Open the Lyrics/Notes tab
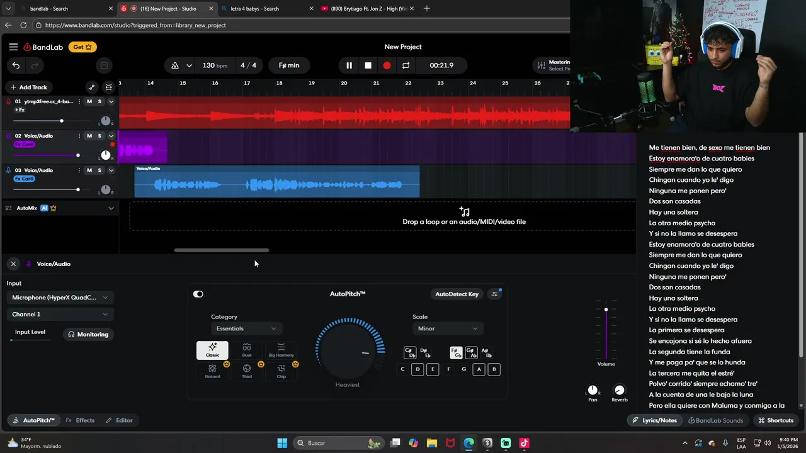 pos(654,420)
